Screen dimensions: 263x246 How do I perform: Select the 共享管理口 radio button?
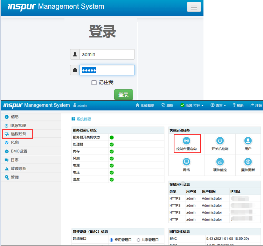click(x=138, y=240)
